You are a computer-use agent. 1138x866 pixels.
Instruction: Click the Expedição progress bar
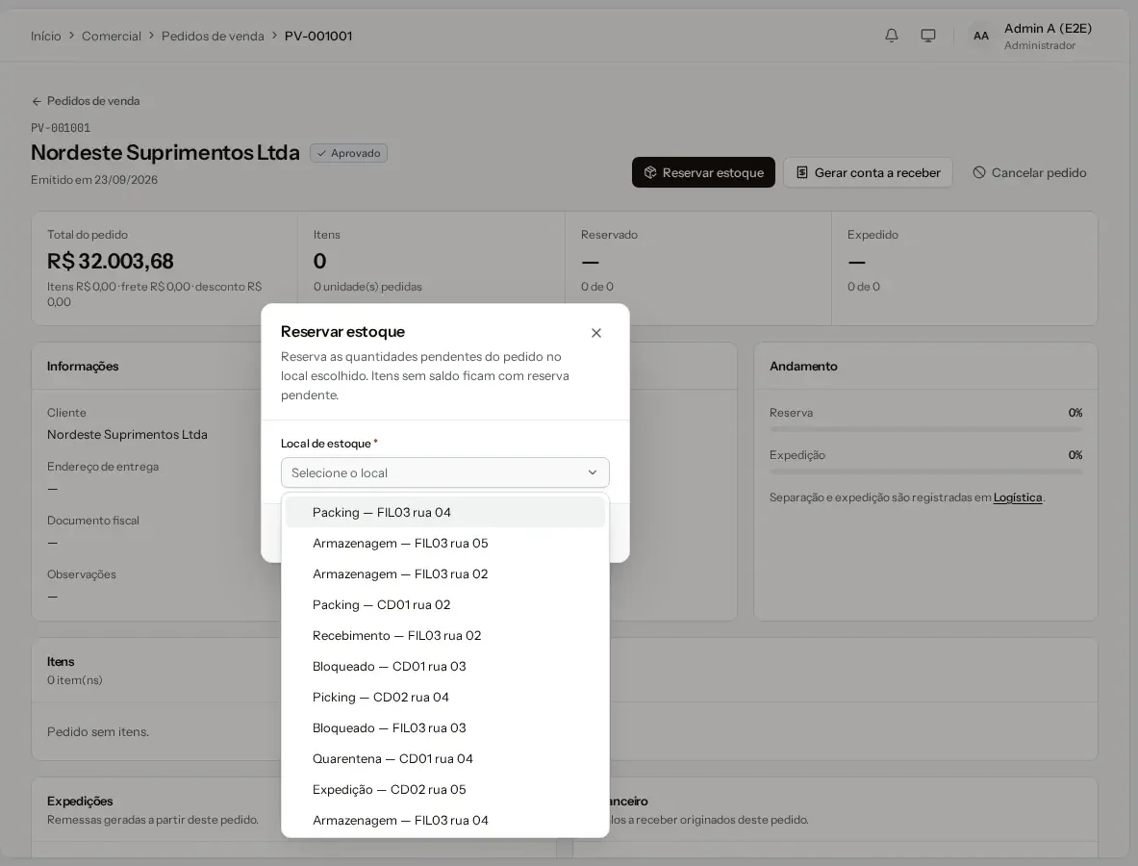(926, 471)
